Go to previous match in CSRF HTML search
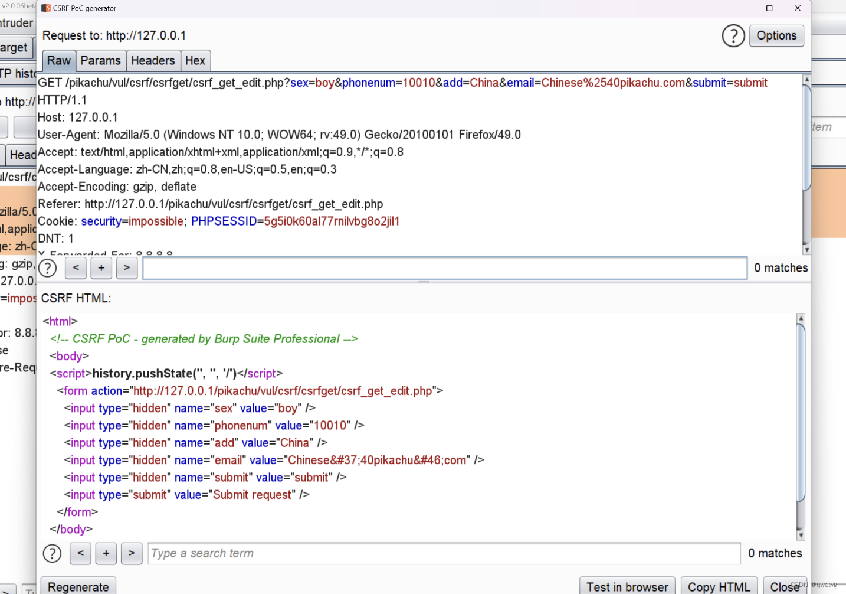This screenshot has height=594, width=846. (x=80, y=553)
